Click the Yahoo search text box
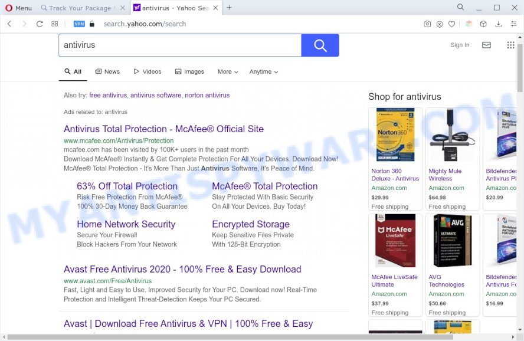This screenshot has width=524, height=341. [x=180, y=45]
